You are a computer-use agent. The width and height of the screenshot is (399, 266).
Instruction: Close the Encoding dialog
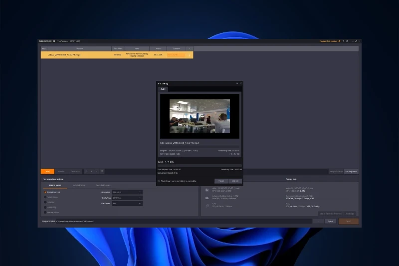click(x=240, y=83)
